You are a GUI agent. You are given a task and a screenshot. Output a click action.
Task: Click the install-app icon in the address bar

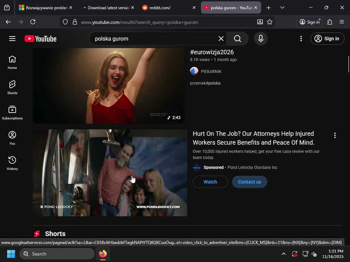click(260, 22)
